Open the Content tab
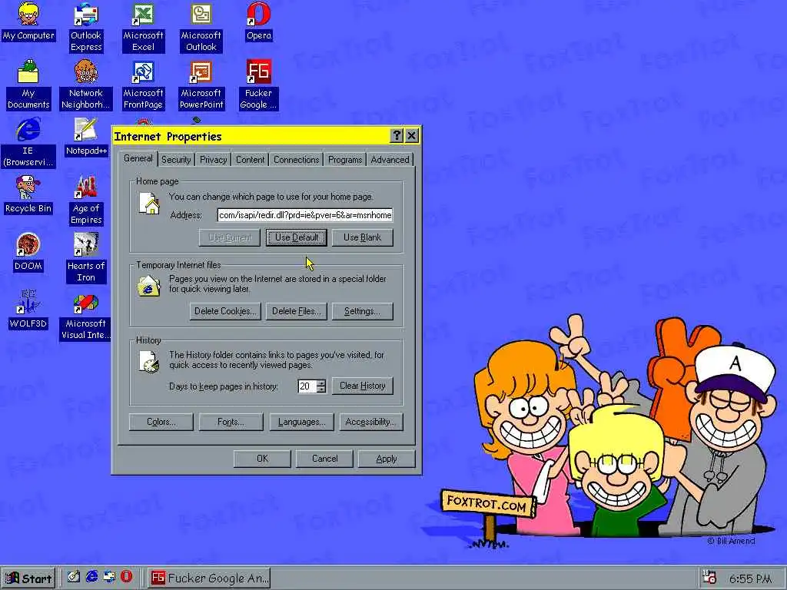Image resolution: width=787 pixels, height=590 pixels. click(250, 160)
